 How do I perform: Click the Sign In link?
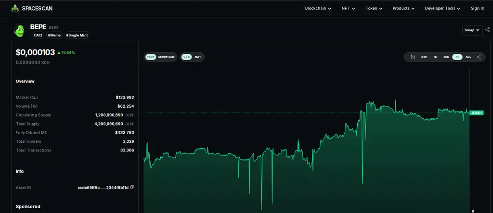click(477, 9)
